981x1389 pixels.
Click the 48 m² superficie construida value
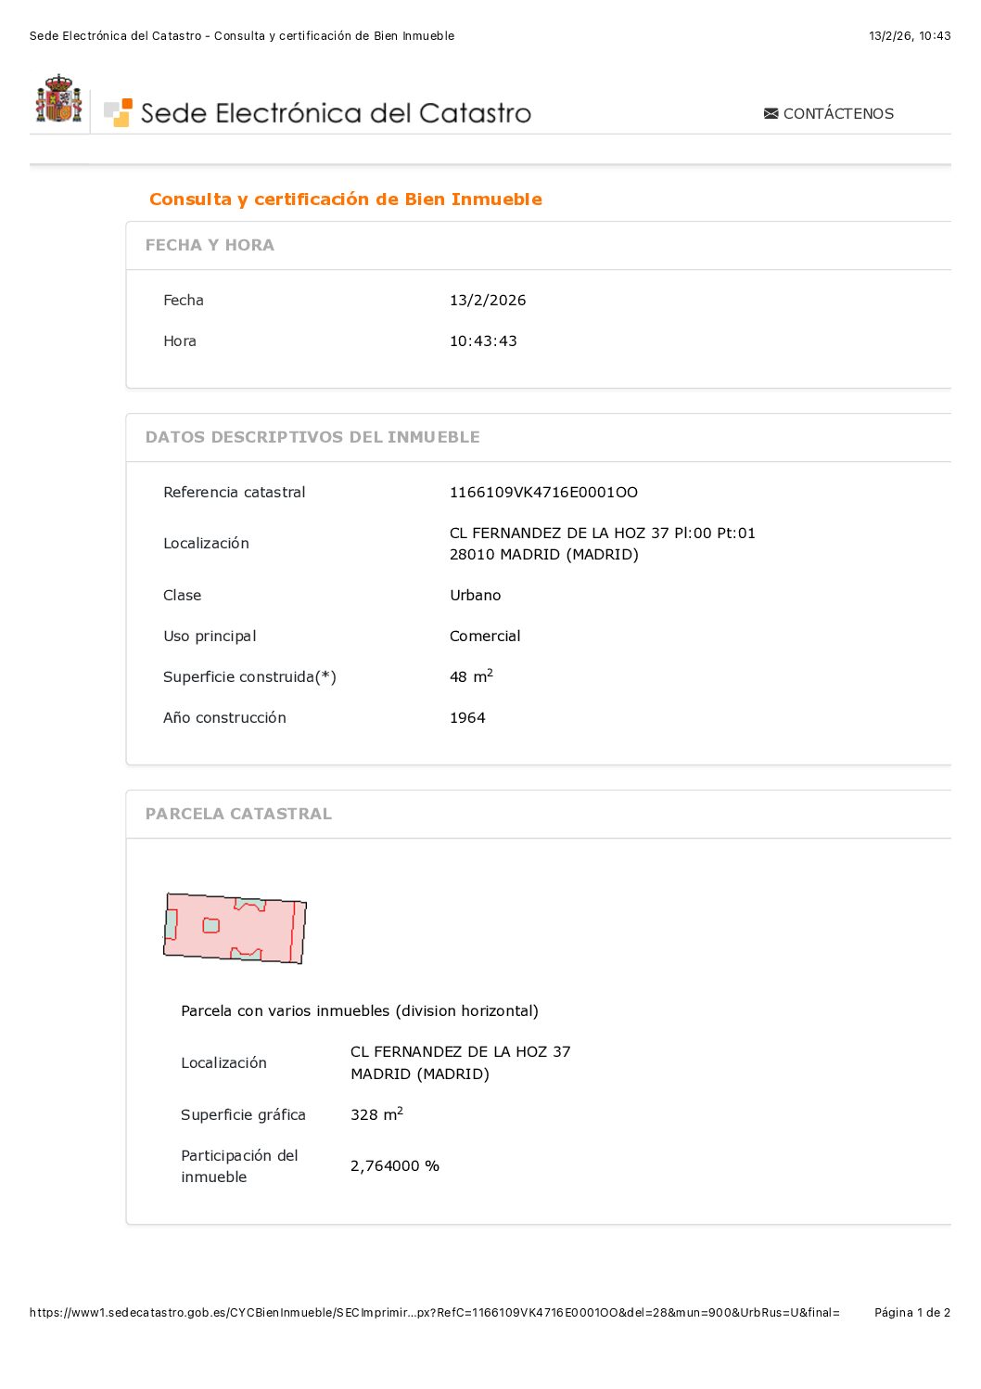click(x=471, y=677)
